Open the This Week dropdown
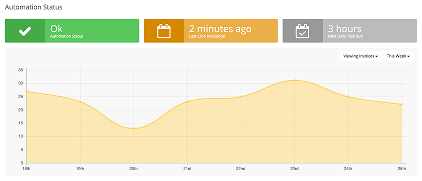This screenshot has height=181, width=422. (398, 56)
